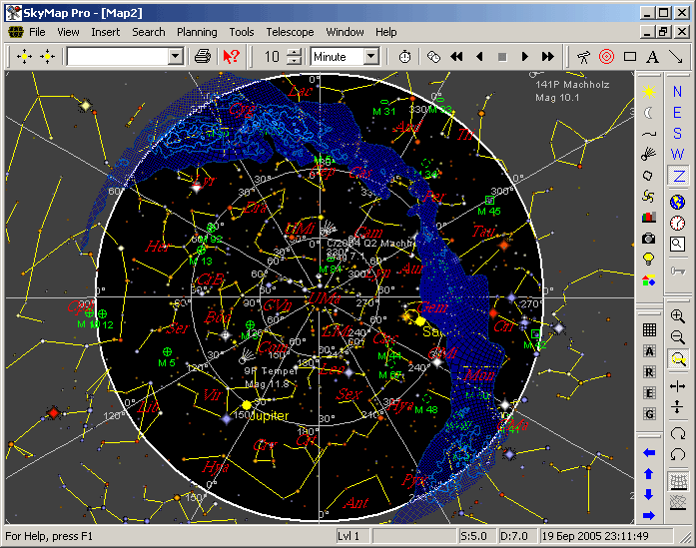Click the camera icon
696x548 pixels.
648,239
